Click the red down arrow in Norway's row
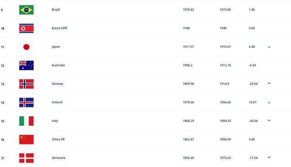 tap(269, 83)
